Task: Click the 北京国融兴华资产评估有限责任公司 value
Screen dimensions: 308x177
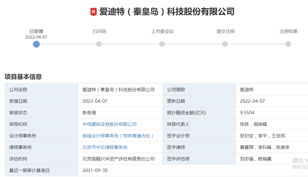Action: [118, 159]
